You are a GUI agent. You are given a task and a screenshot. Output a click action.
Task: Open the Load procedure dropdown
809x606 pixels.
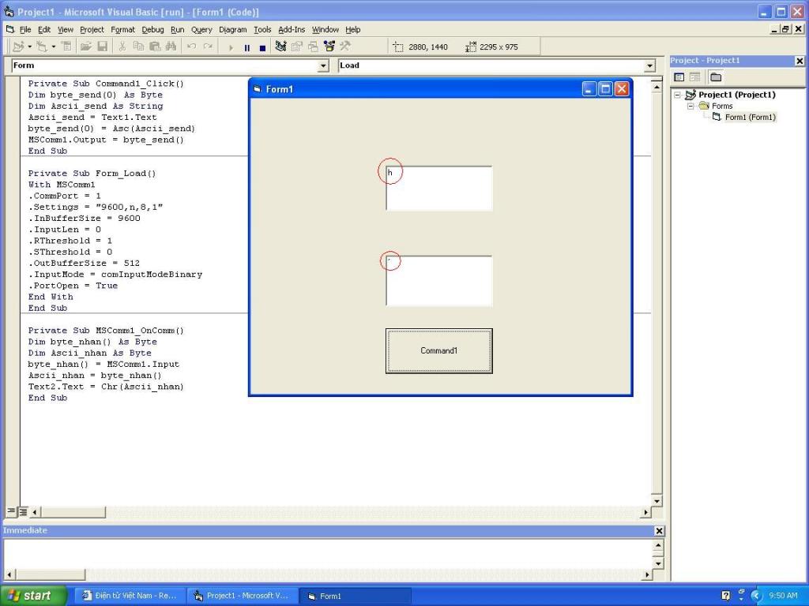[x=649, y=66]
